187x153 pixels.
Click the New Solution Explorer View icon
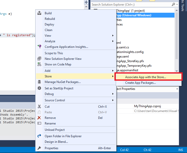pos(39,59)
